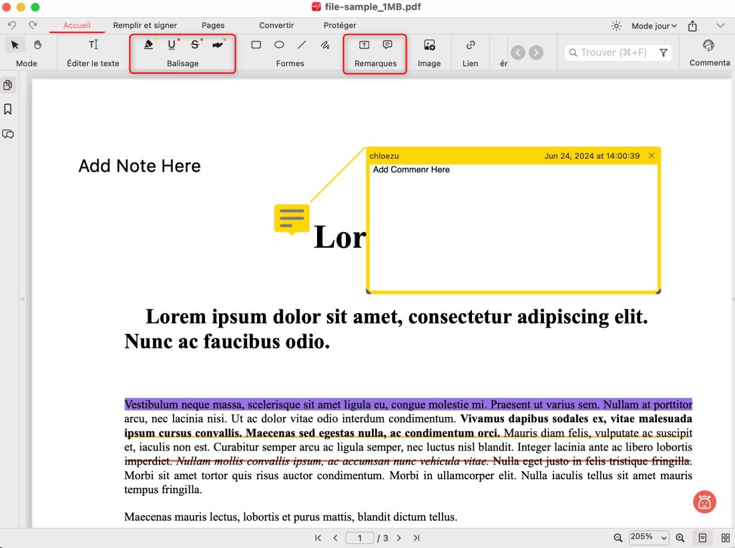Screen dimensions: 735x548
Task: Toggle the annotations sidebar panel
Action: pos(8,133)
